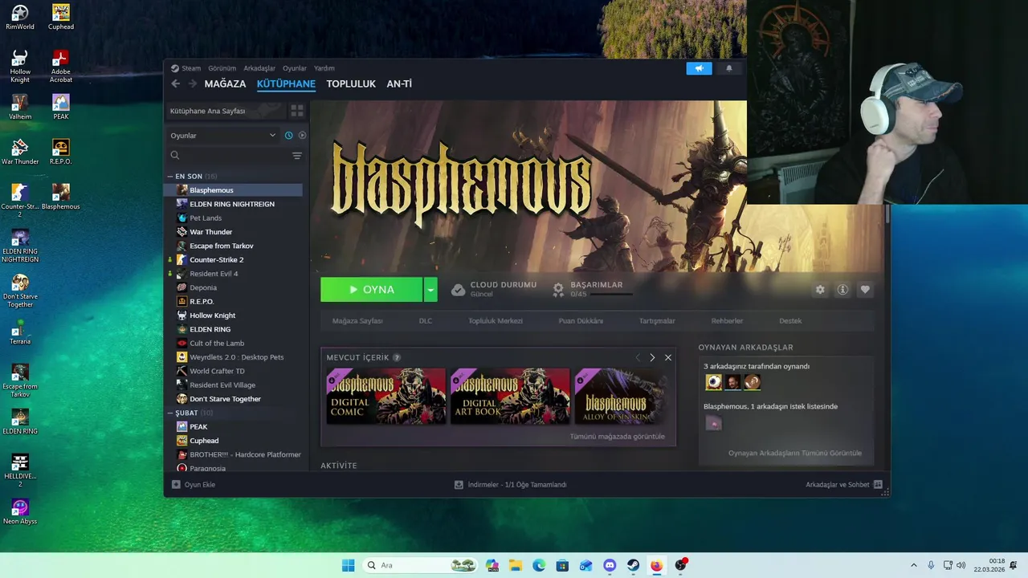Toggle show ready-to-play games only
Screen dimensions: 1028x578
pos(302,136)
